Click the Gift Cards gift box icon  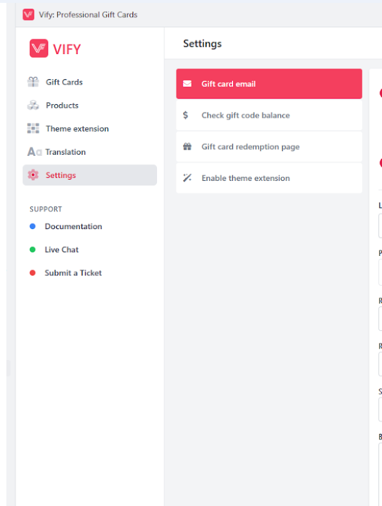(x=33, y=82)
